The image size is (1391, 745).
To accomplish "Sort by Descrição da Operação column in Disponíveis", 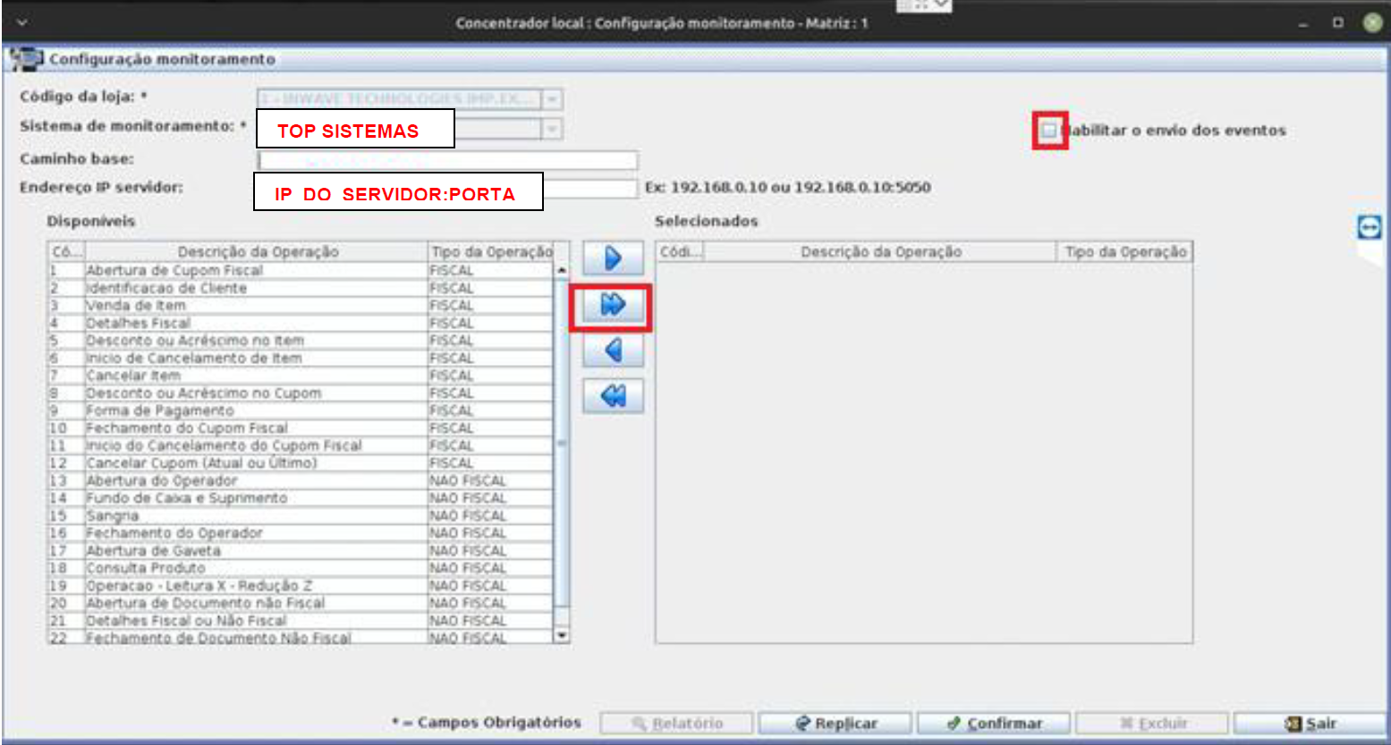I will tap(258, 252).
